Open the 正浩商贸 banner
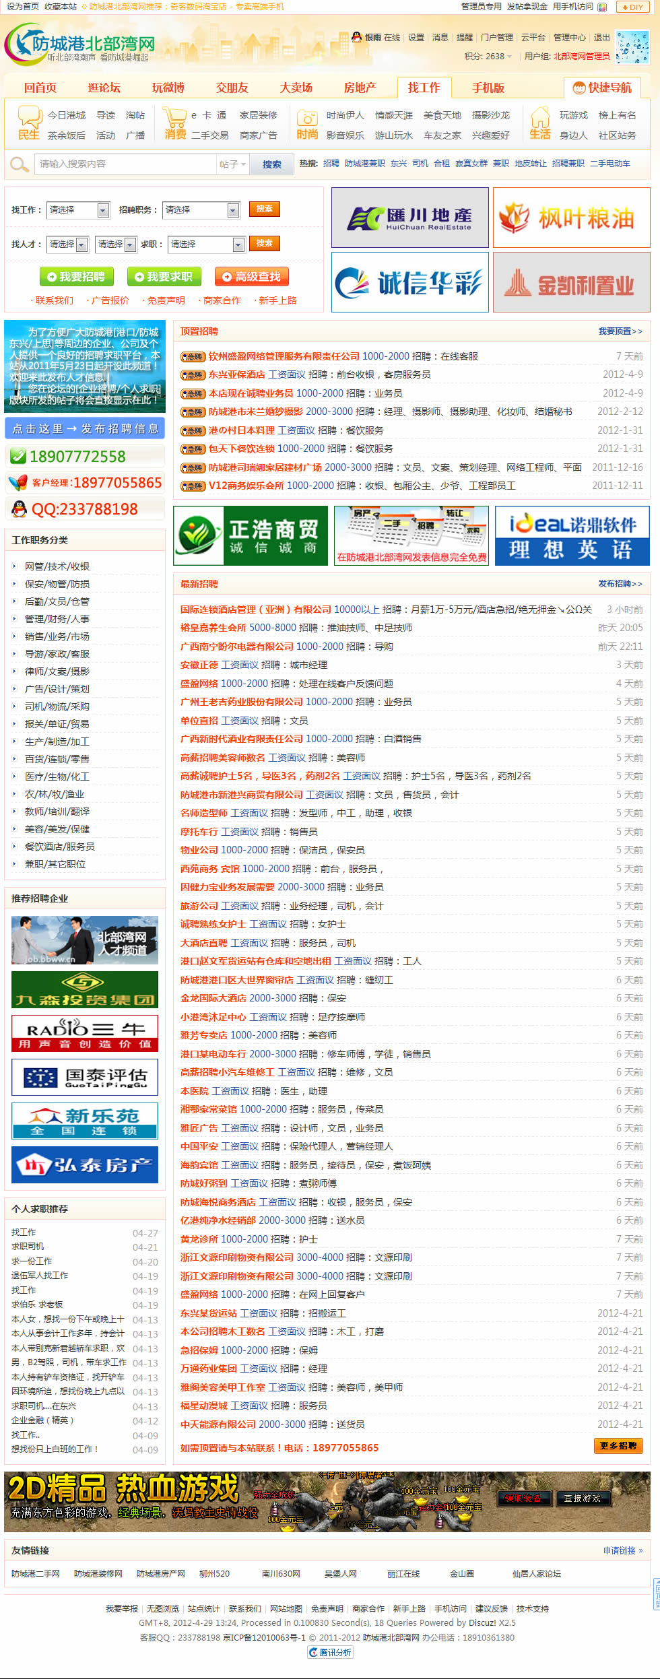The width and height of the screenshot is (660, 1679). coord(251,535)
